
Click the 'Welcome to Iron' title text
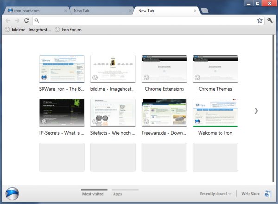pos(215,133)
